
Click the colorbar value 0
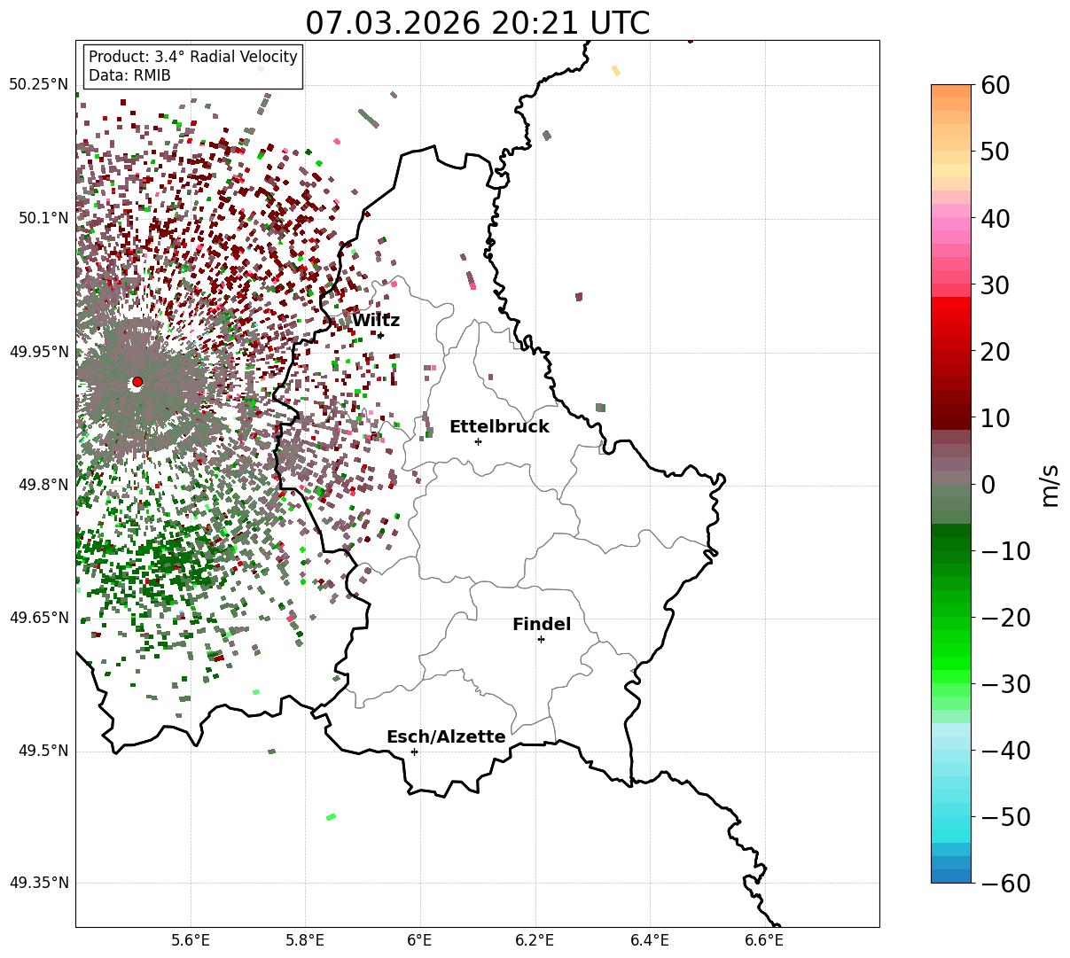click(988, 484)
